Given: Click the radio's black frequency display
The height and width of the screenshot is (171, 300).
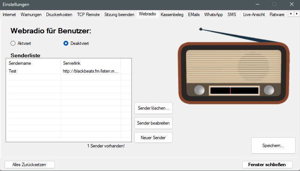Looking at the screenshot, I should coord(234,91).
